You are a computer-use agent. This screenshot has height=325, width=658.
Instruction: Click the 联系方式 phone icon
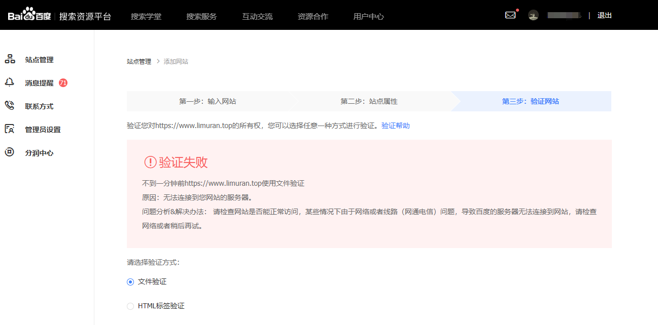(x=10, y=106)
